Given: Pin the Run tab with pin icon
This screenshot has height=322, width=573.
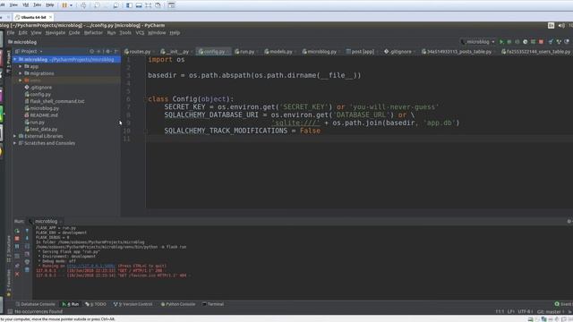Looking at the screenshot, I should [17, 266].
